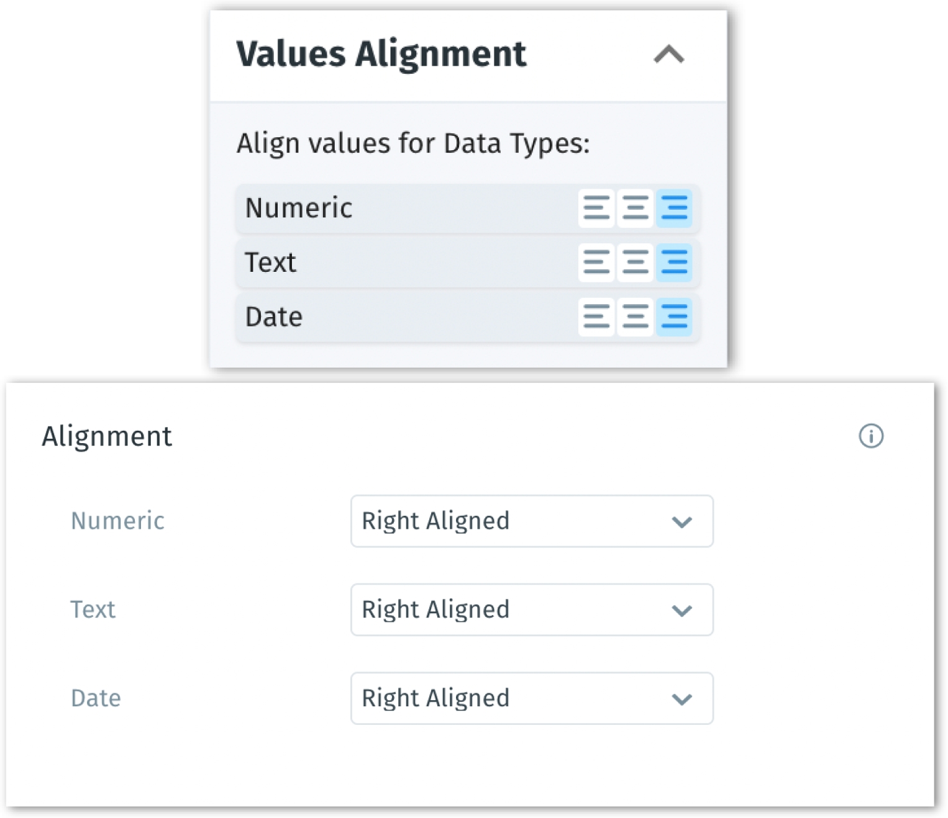Open the Numeric alignment dropdown
948x818 pixels.
click(531, 521)
